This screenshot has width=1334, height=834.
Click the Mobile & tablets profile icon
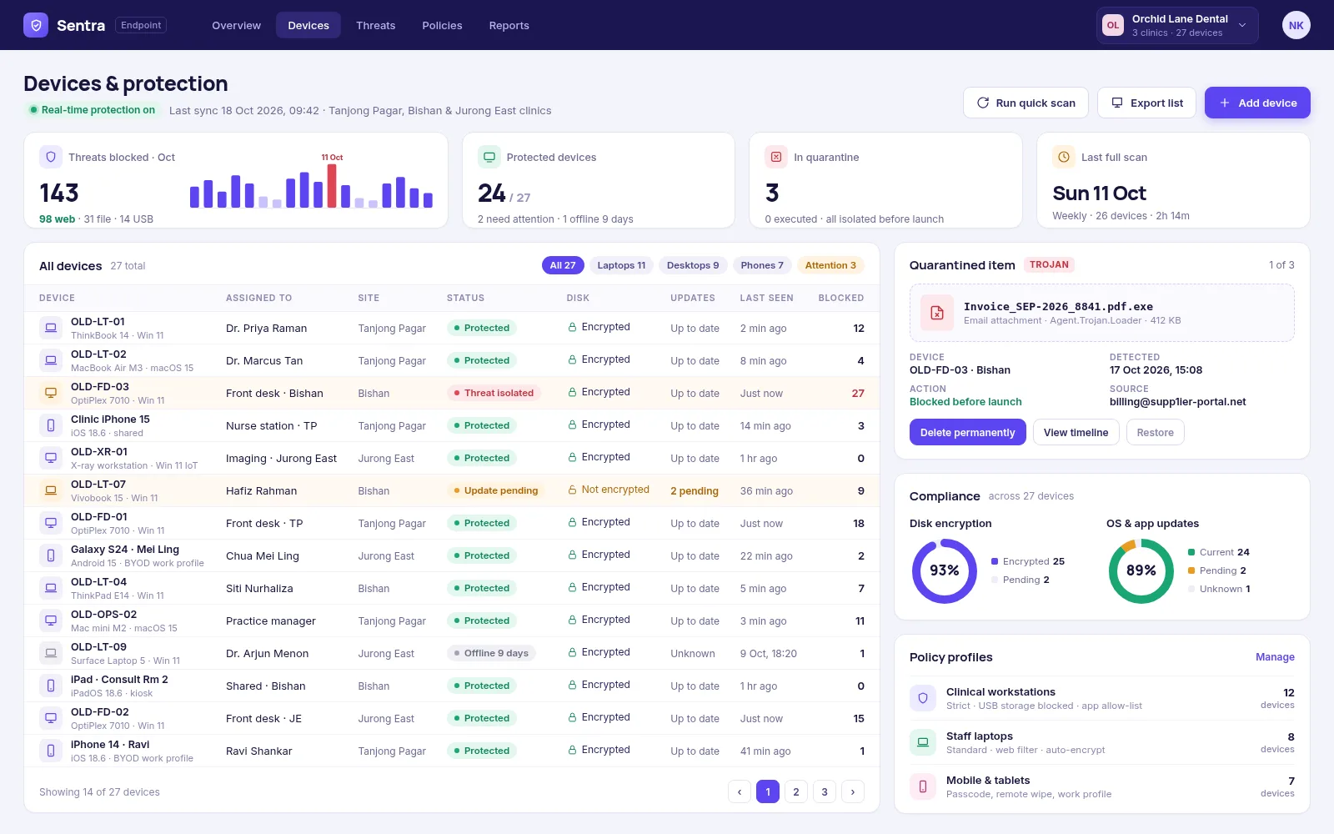click(923, 786)
